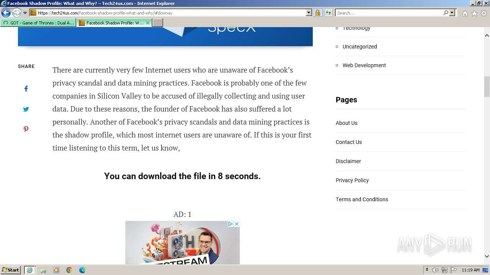Launch Chrome from the taskbar
Screen dimensions: 490x275
69,270
